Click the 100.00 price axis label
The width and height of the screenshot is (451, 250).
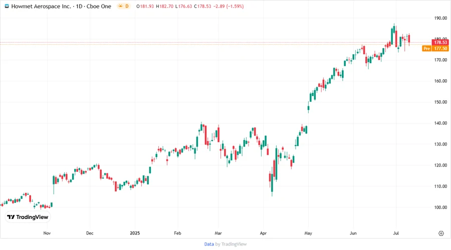coord(440,207)
